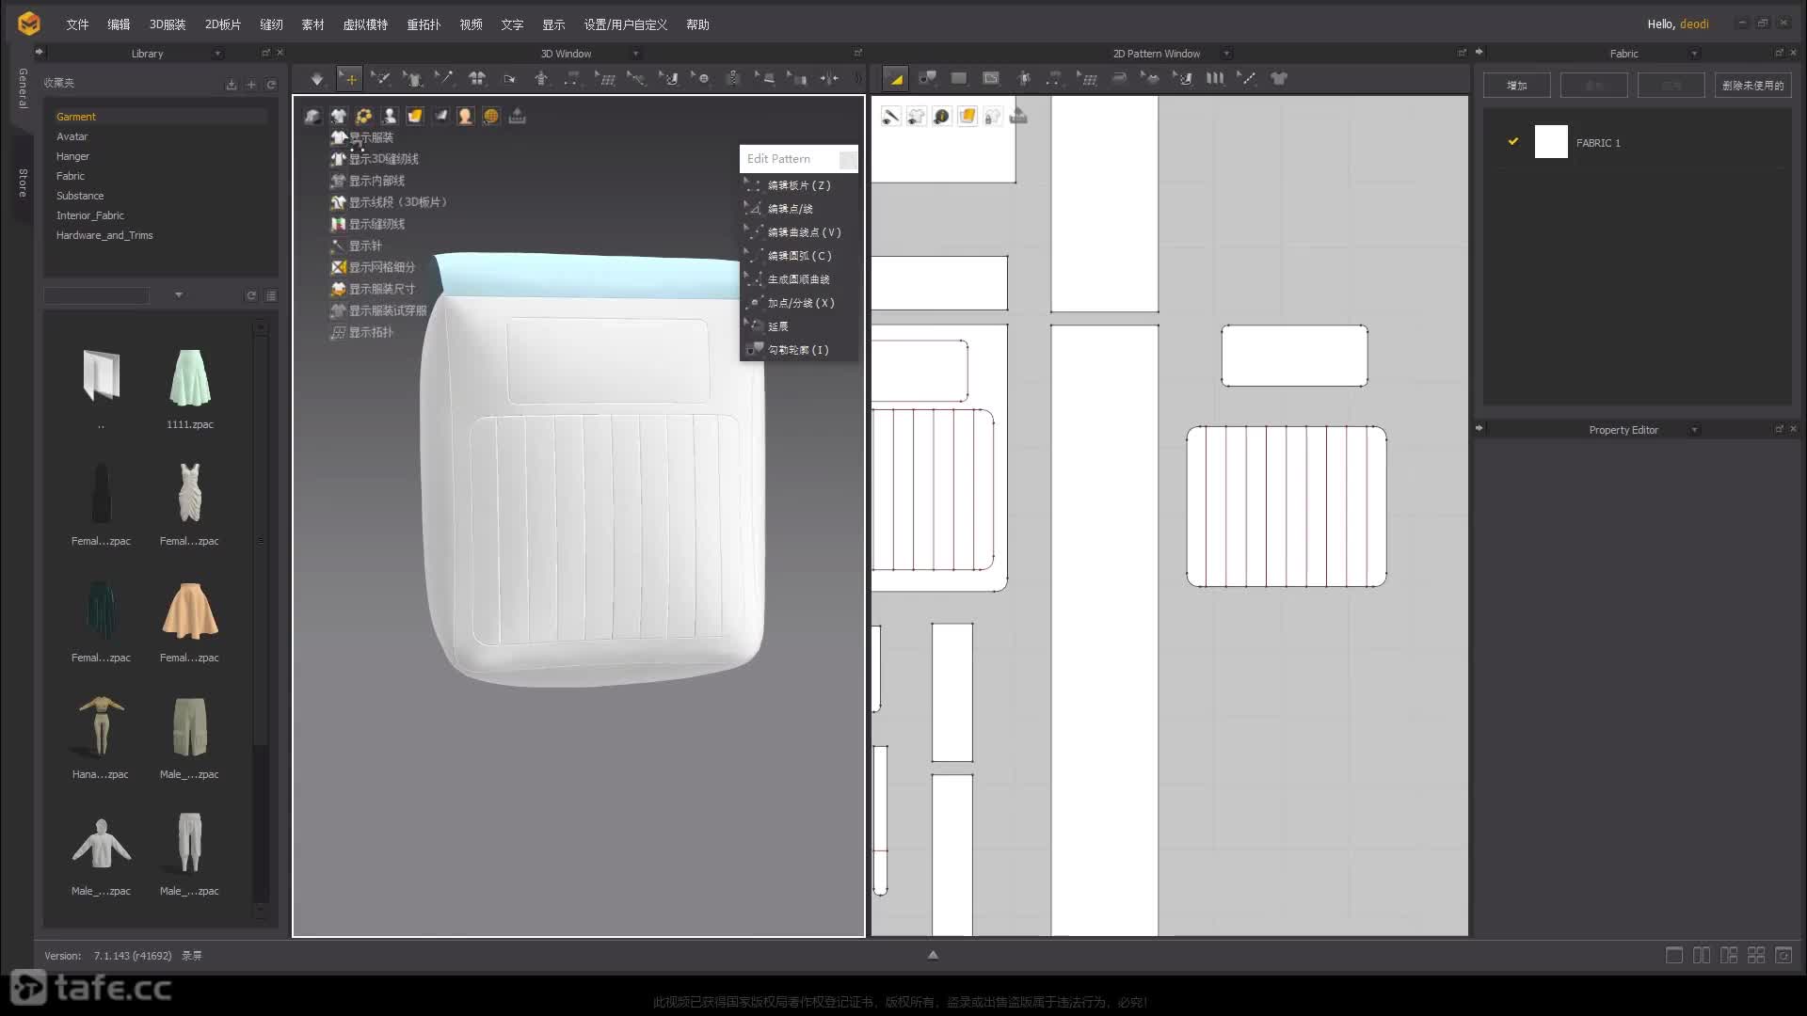
Task: Open the 3D Window title dropdown arrow
Action: (635, 54)
